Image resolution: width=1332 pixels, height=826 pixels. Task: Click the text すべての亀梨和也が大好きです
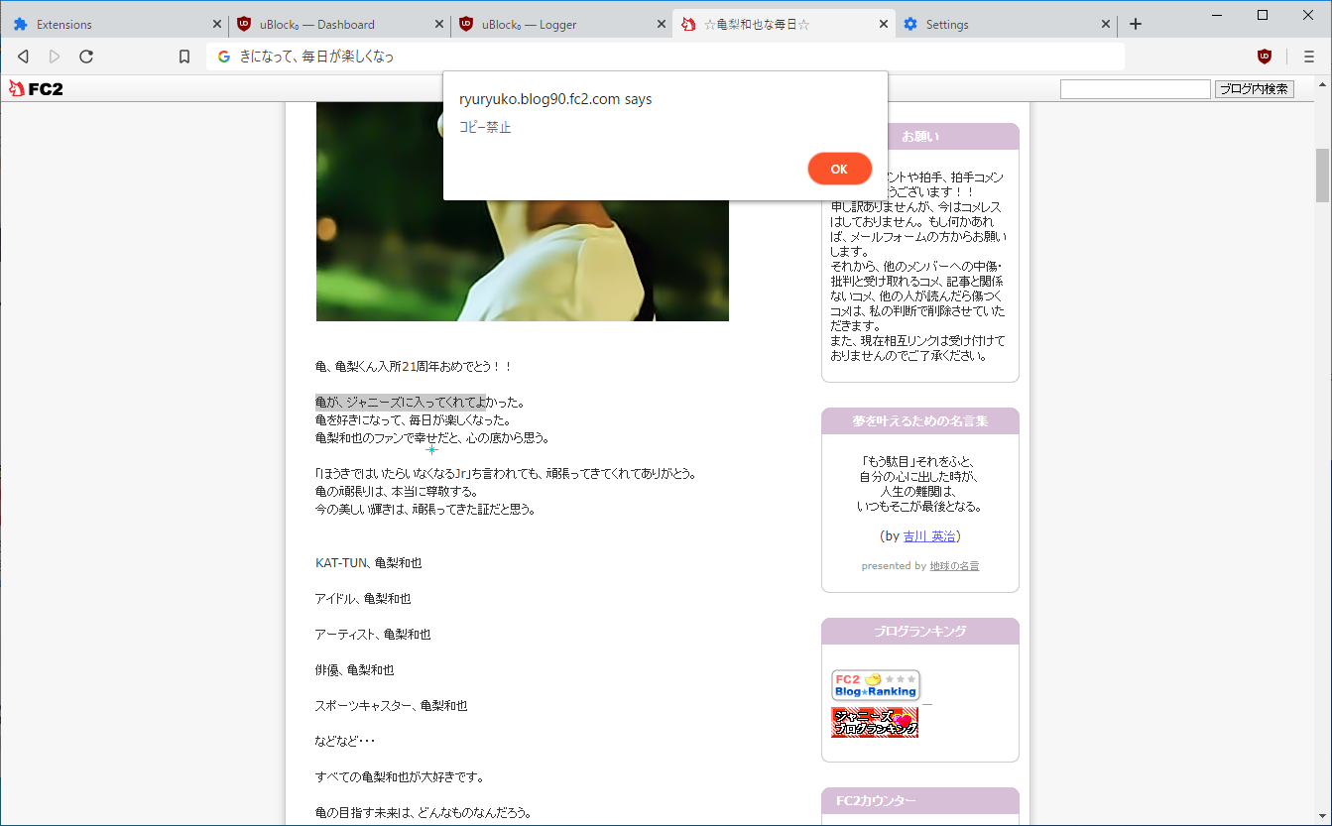coord(400,777)
